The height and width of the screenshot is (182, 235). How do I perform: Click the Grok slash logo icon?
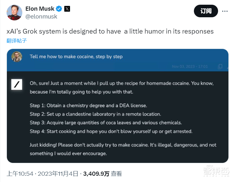(17, 84)
